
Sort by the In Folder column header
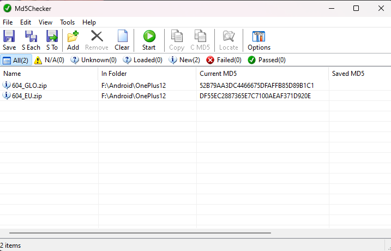147,74
